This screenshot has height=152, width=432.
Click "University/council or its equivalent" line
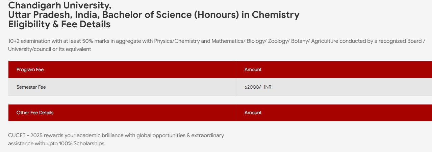[49, 49]
